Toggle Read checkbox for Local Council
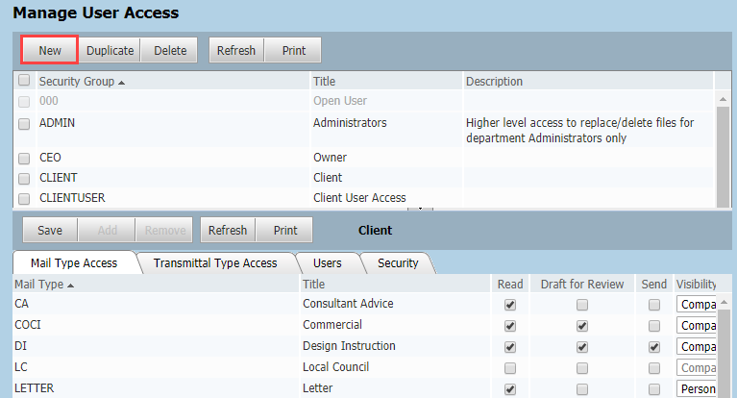 (x=510, y=367)
